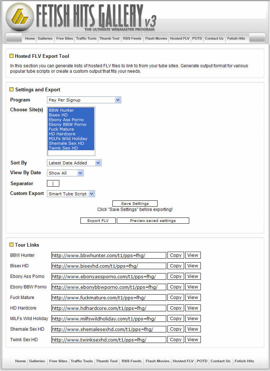The width and height of the screenshot is (270, 371).
Task: Click into the Separator input field
Action: (x=53, y=183)
